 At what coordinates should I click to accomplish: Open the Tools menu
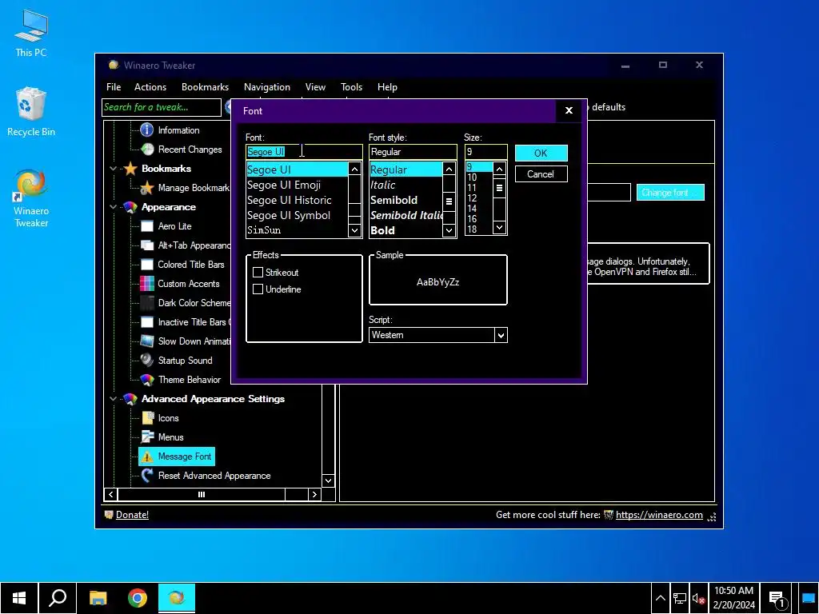point(352,87)
